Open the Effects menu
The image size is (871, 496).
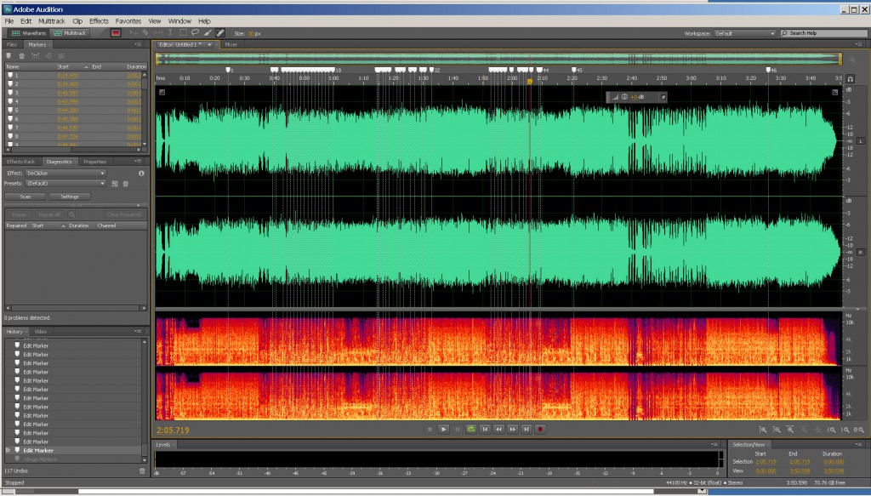pos(99,21)
